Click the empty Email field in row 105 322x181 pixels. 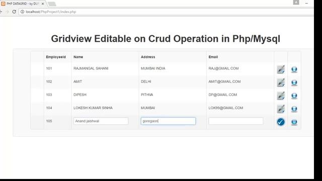pyautogui.click(x=236, y=121)
